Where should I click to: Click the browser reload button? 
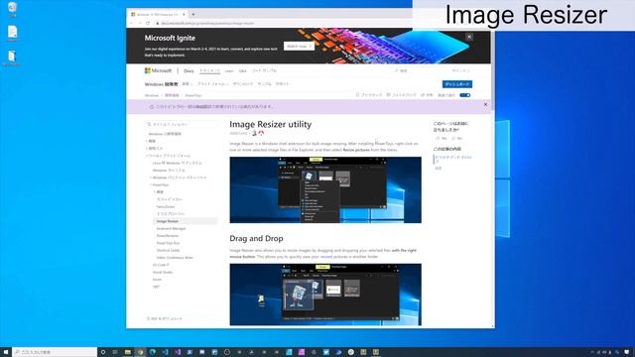tap(148, 23)
